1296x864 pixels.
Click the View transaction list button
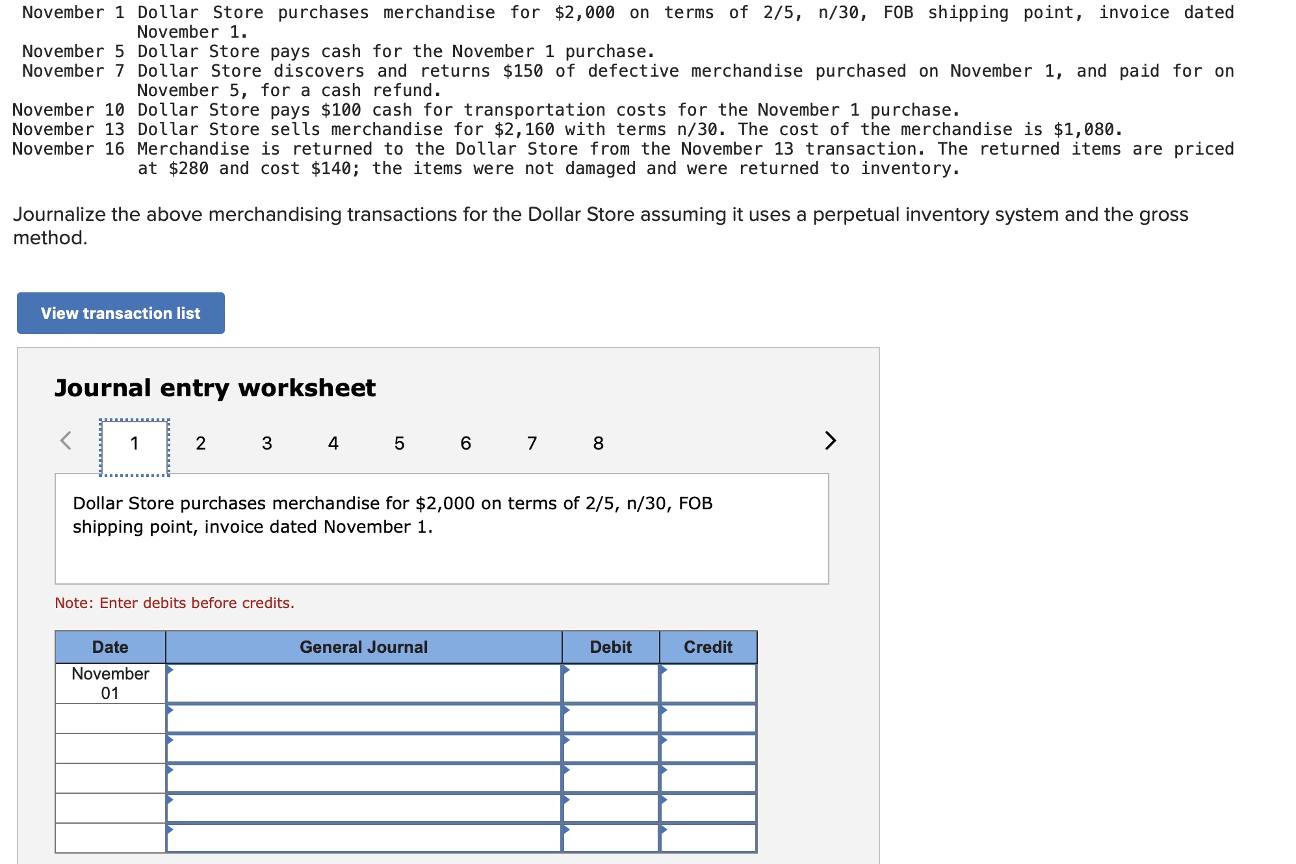121,313
